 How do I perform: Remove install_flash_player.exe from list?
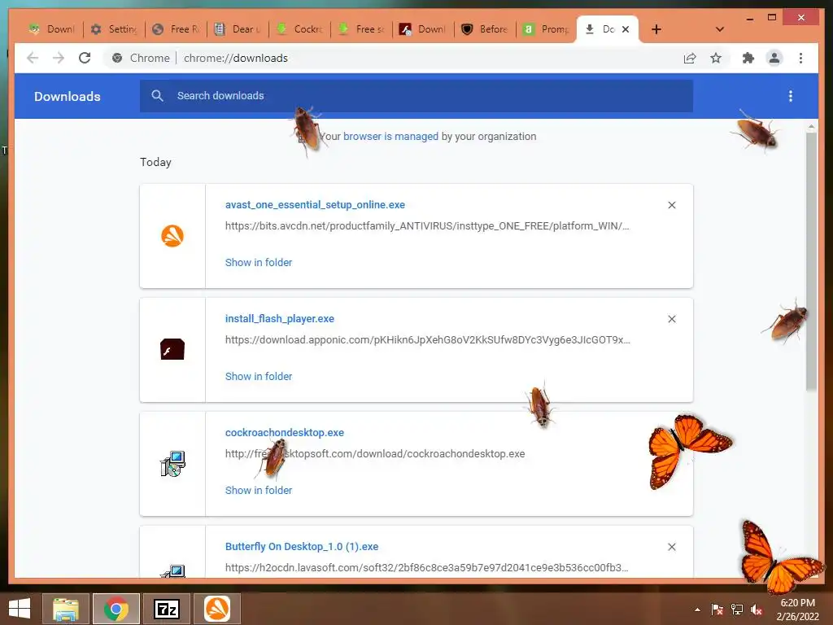pyautogui.click(x=672, y=319)
